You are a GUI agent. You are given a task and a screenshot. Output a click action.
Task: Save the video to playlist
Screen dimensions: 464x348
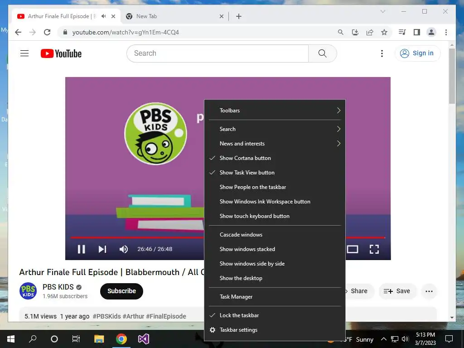[x=397, y=291]
